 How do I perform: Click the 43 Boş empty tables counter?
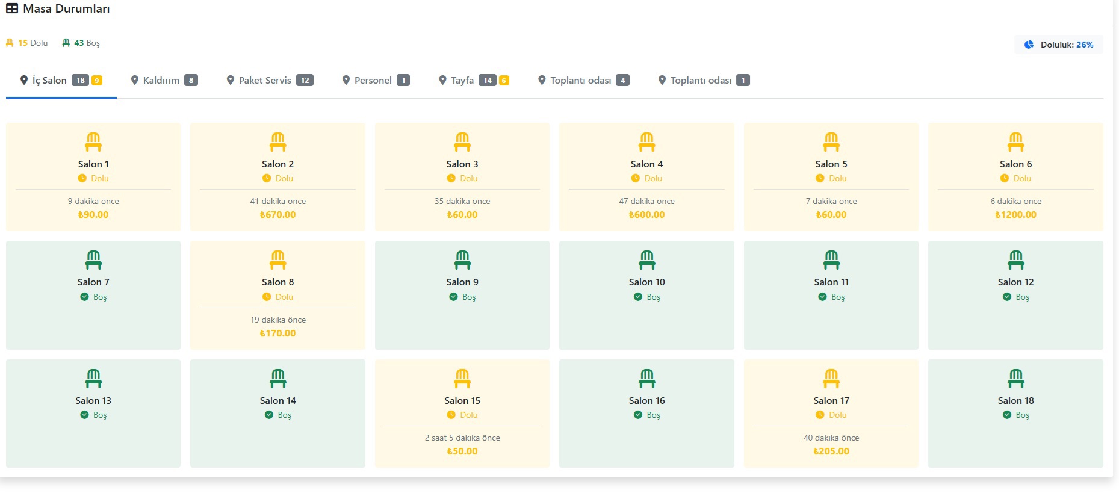click(x=81, y=43)
